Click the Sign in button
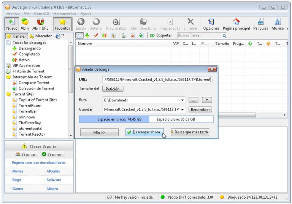Image resolution: width=292 pixels, height=204 pixels. tap(26, 154)
